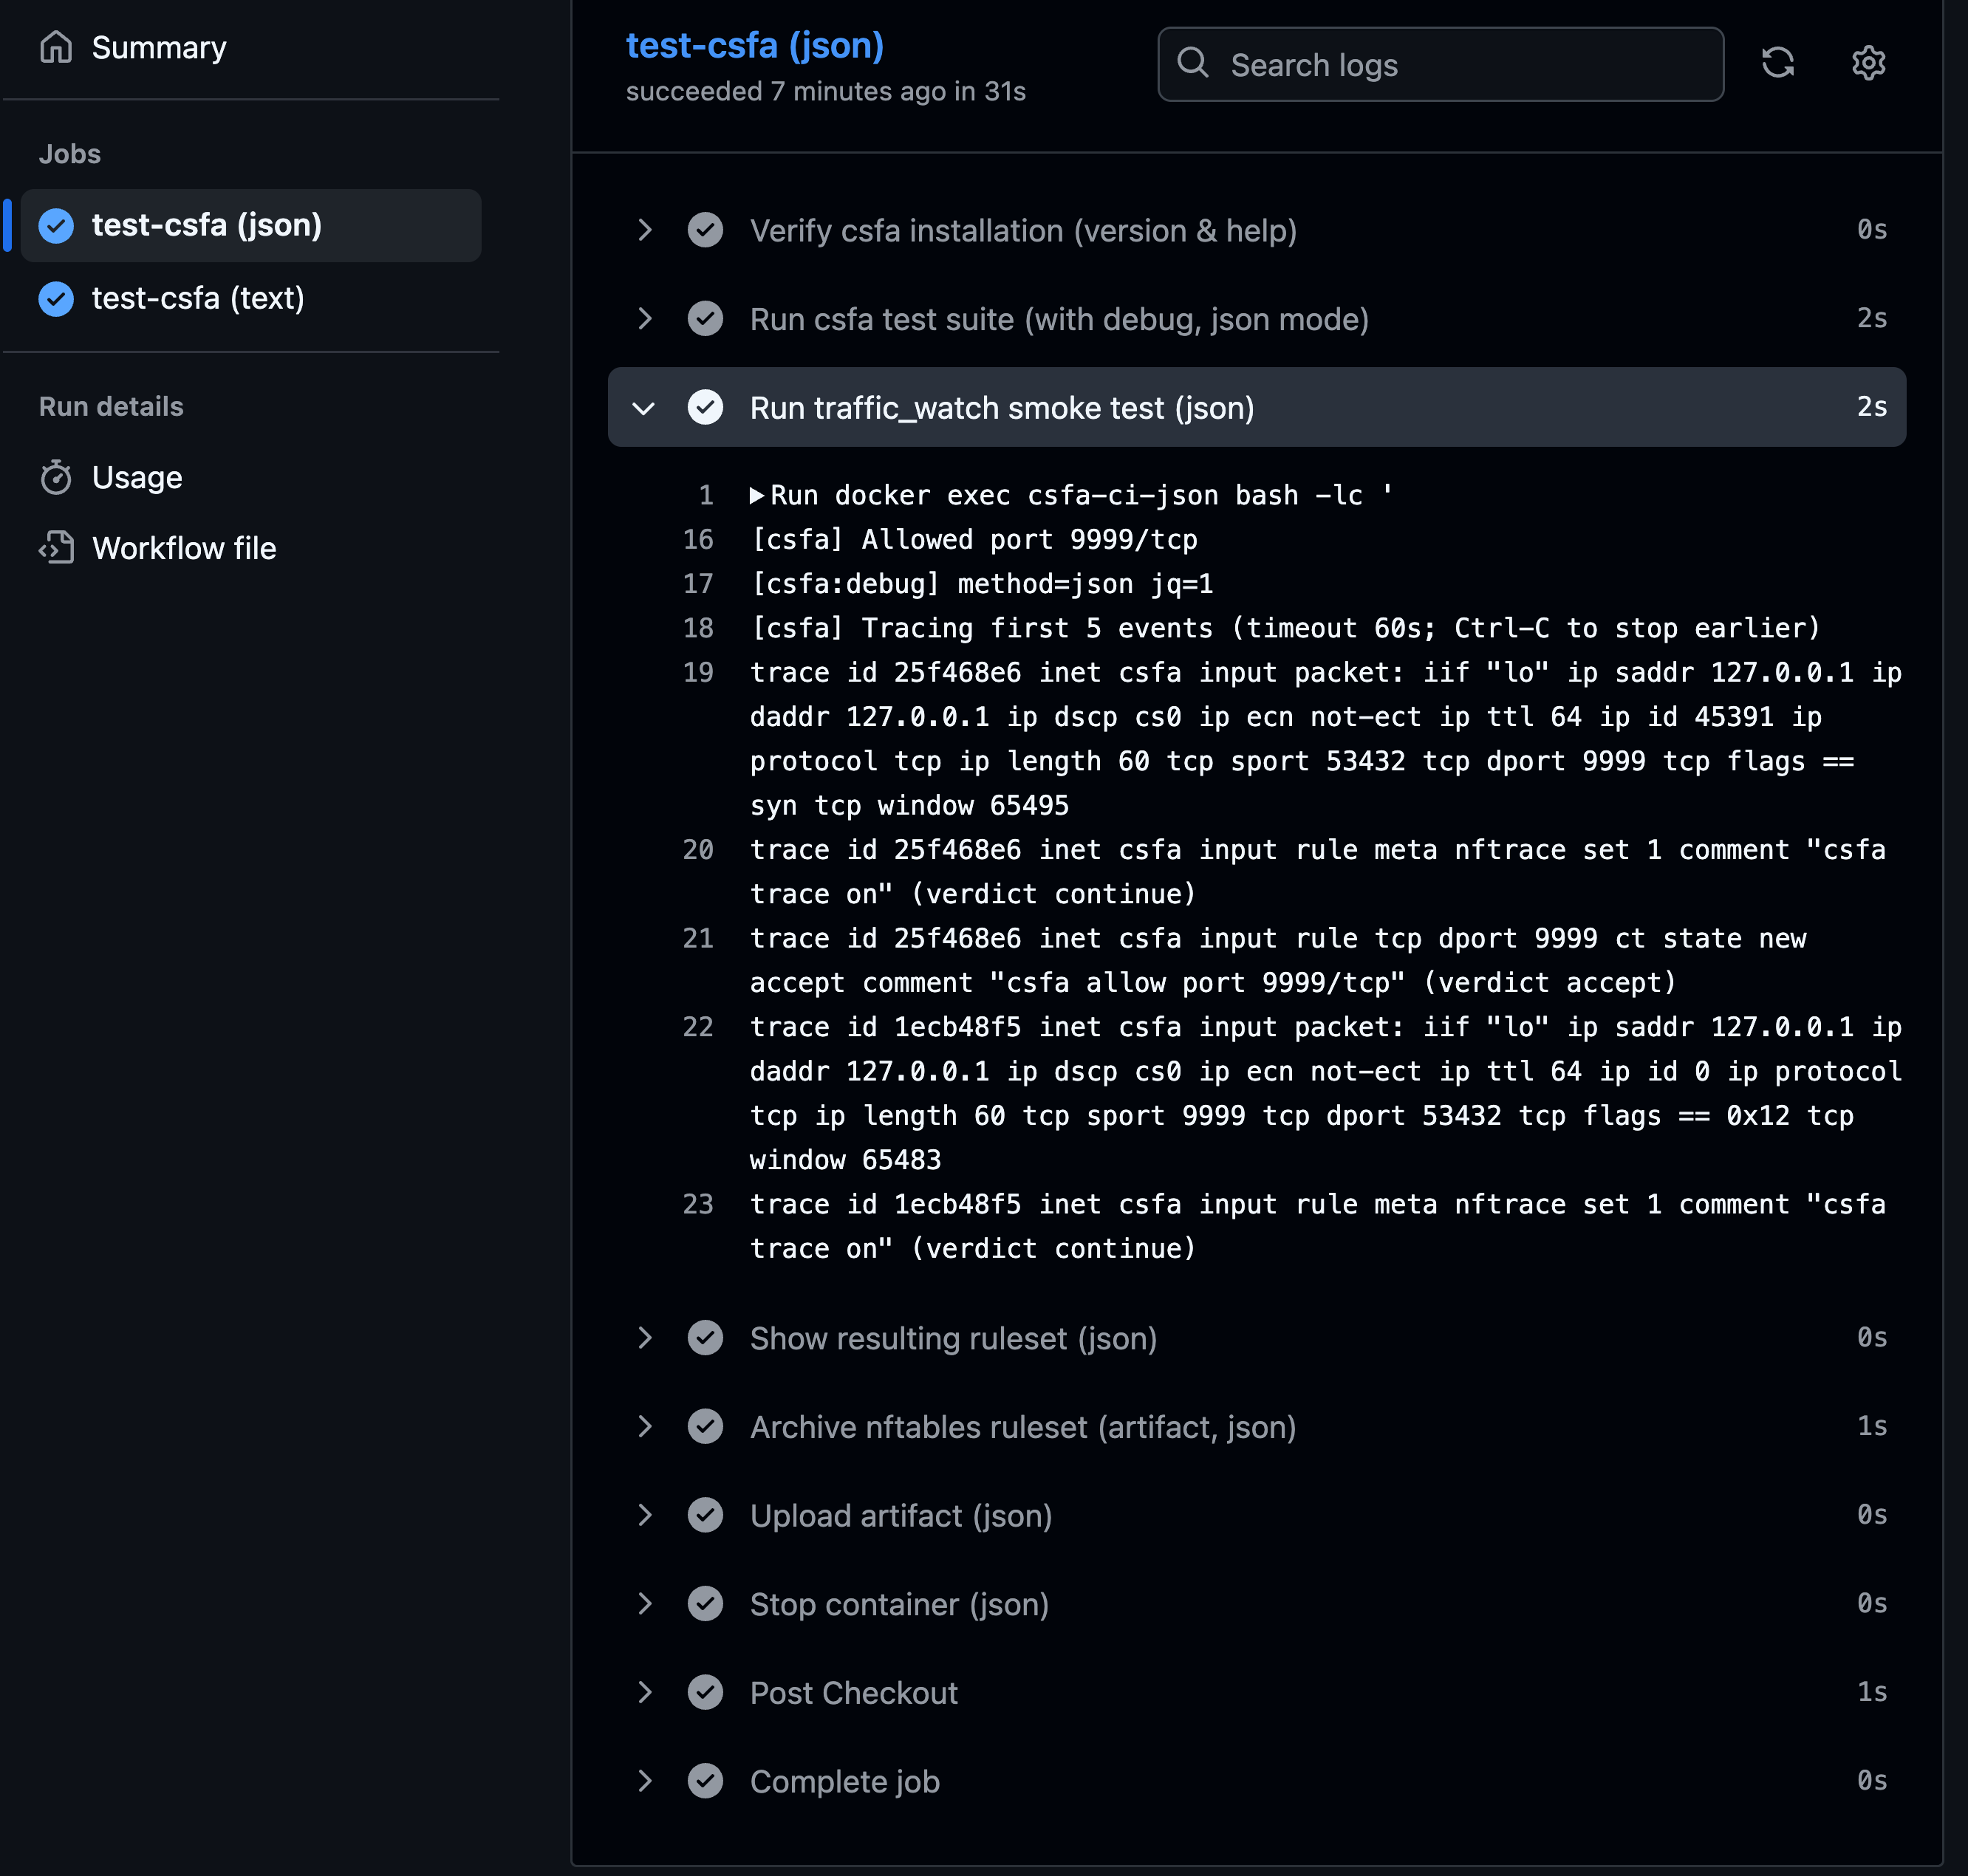Click check icon of Complete job
1968x1876 pixels.
click(706, 1781)
